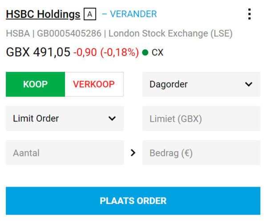
Task: Click the VERANDER change link
Action: tap(133, 14)
